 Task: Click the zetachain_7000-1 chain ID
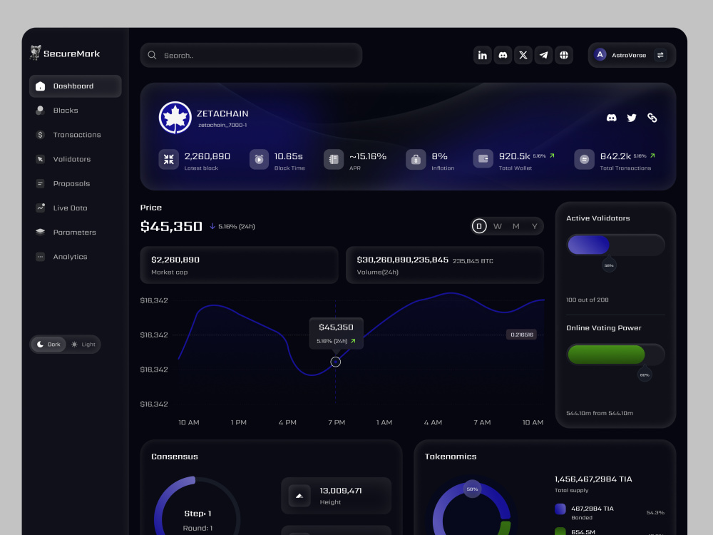[x=222, y=125]
